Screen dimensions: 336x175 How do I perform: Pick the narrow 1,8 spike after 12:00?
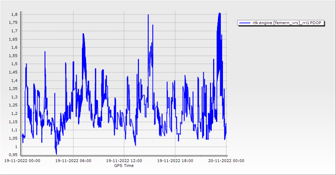click(148, 15)
